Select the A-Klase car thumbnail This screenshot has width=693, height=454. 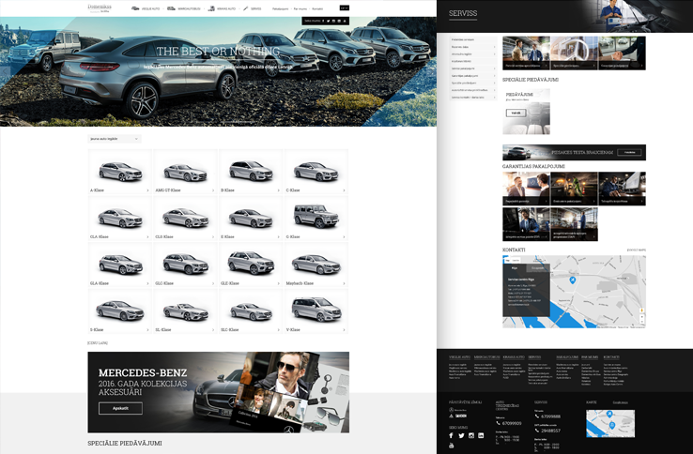pyautogui.click(x=120, y=173)
